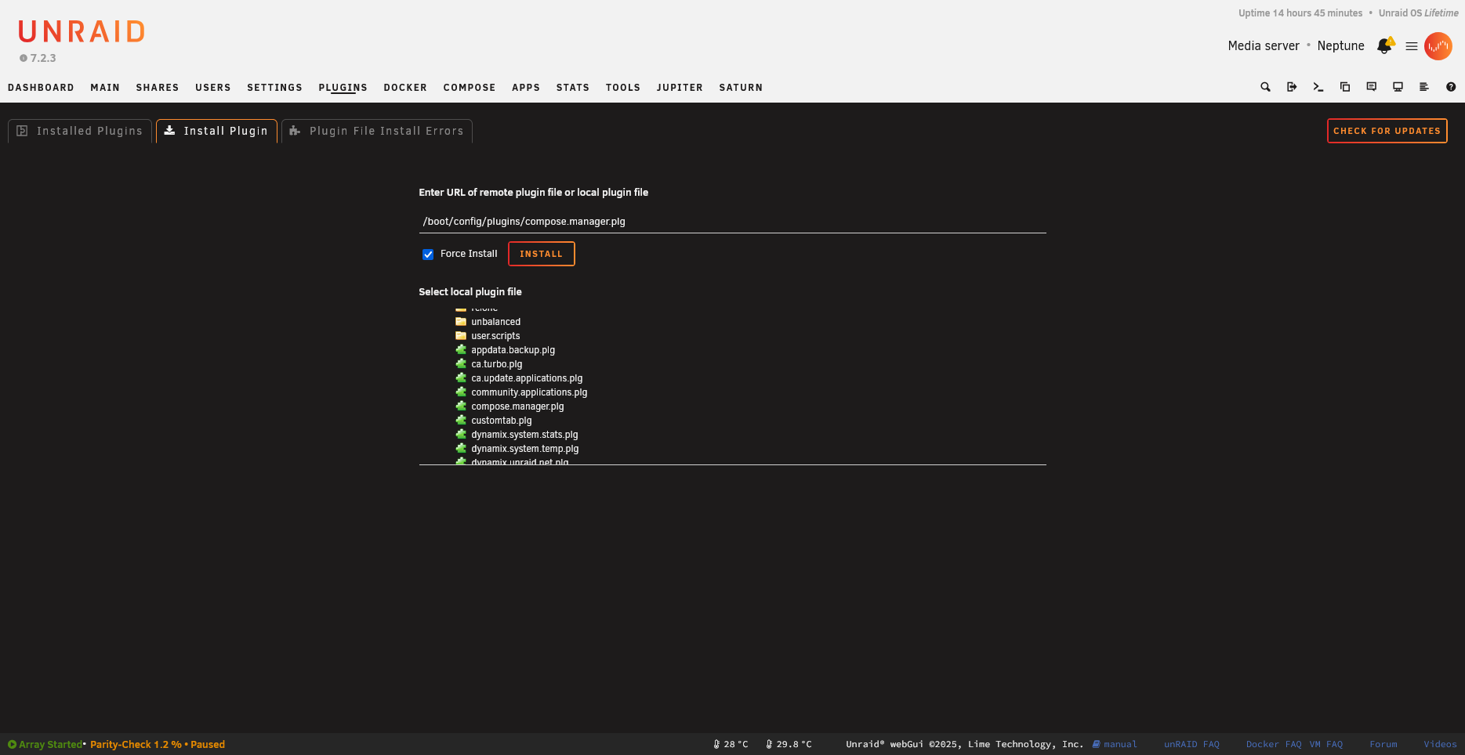The width and height of the screenshot is (1465, 755).
Task: Open the user.scripts folder
Action: point(495,335)
